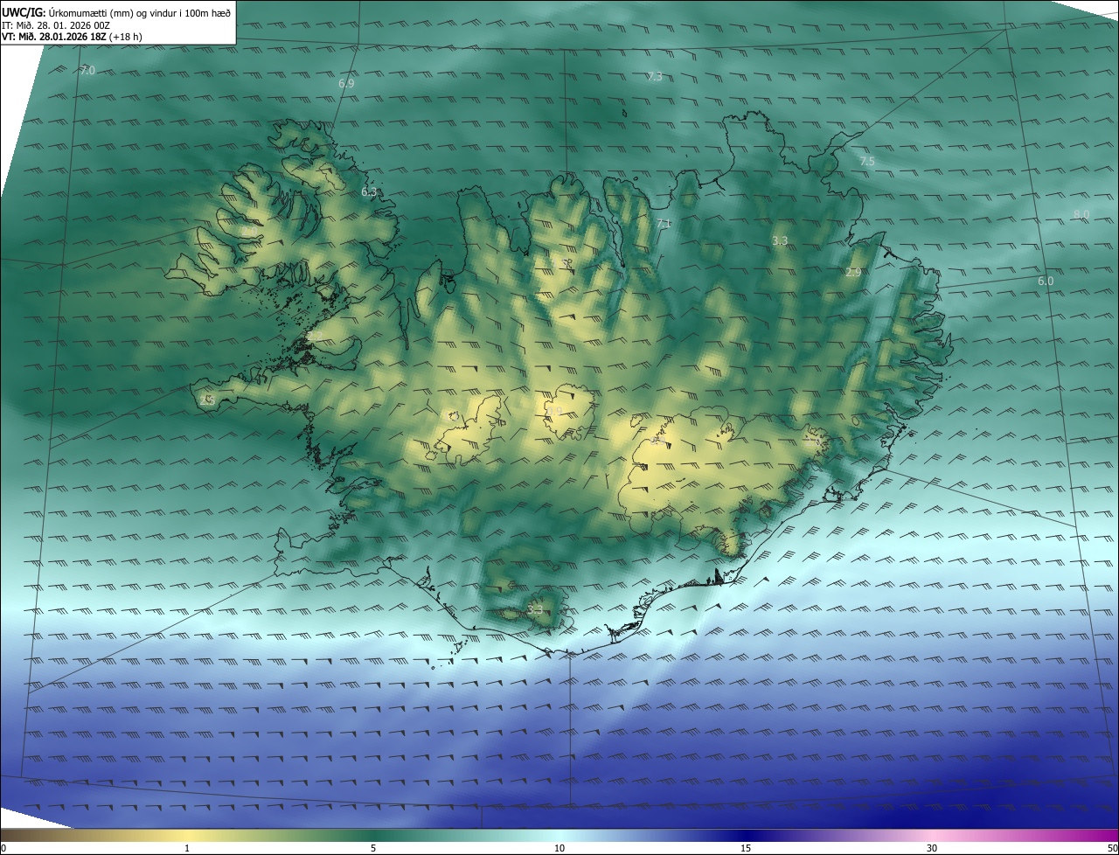Click the "6.0" value label on the map

(1046, 281)
